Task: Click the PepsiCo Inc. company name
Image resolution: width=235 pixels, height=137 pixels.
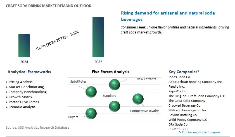Action: (178, 91)
